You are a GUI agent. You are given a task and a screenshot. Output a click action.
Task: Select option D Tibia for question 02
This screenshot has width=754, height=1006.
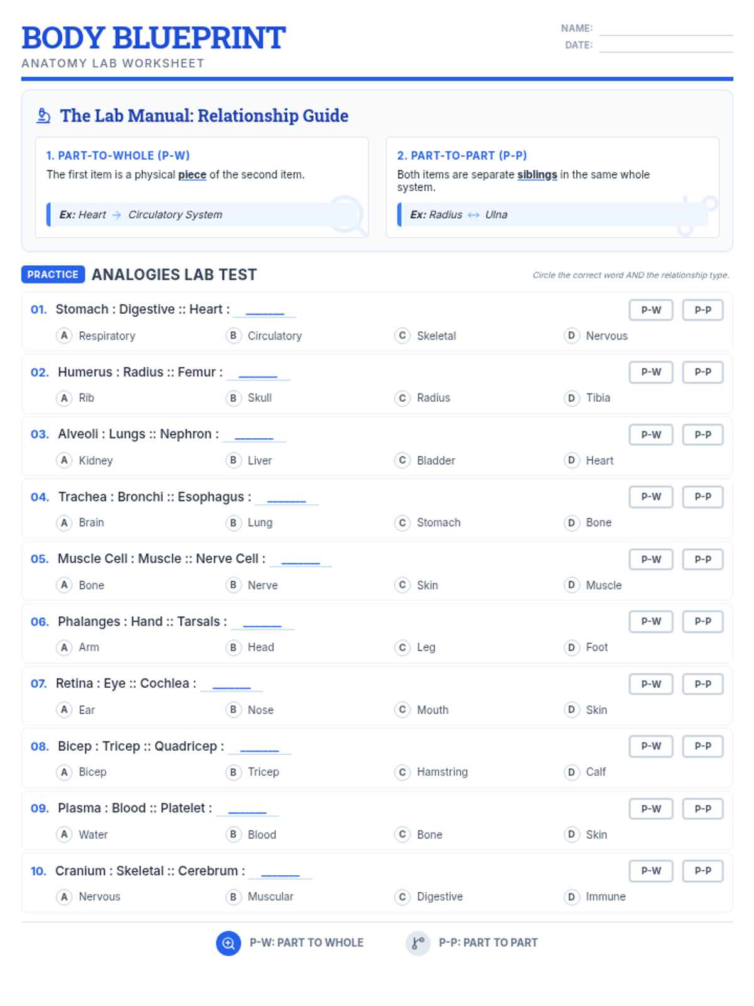pos(587,398)
